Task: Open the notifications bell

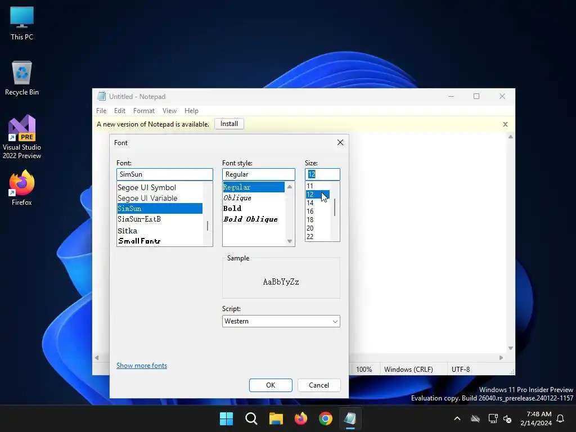Action: click(x=561, y=418)
